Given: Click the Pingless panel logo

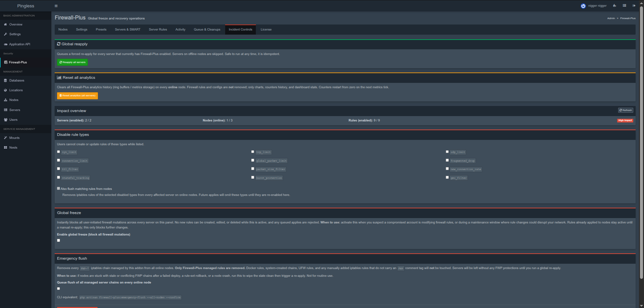Looking at the screenshot, I should coord(25,6).
